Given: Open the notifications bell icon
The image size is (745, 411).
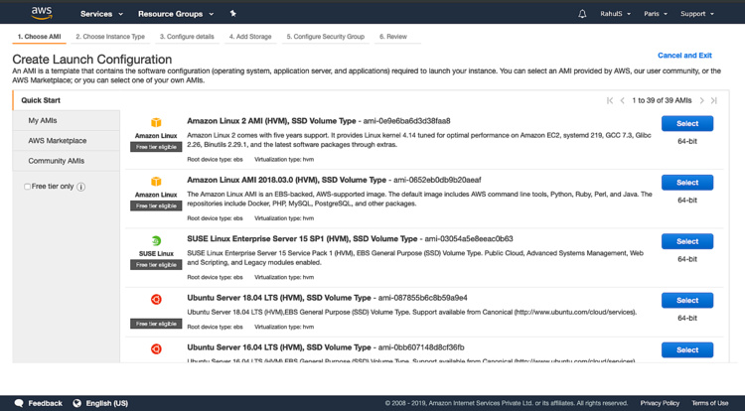Looking at the screenshot, I should click(582, 14).
